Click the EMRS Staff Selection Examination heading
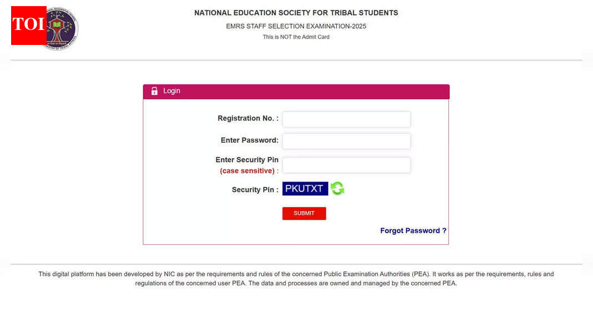This screenshot has width=593, height=322. [x=296, y=26]
